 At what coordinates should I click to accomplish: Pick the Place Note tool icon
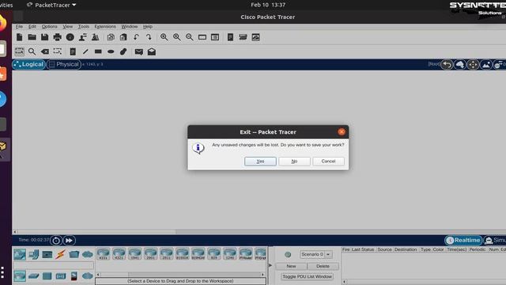pos(73,51)
